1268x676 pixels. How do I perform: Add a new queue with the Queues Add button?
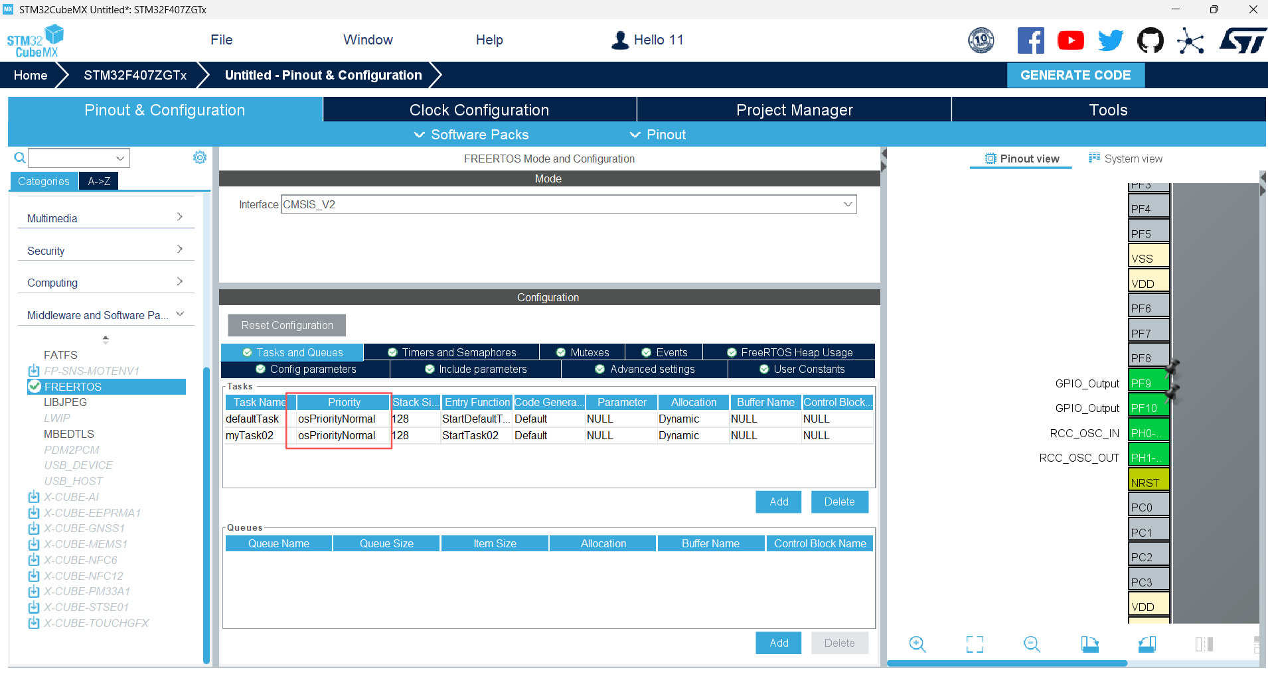(779, 643)
